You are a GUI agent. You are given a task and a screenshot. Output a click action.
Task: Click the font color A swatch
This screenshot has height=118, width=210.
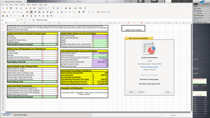click(107, 12)
